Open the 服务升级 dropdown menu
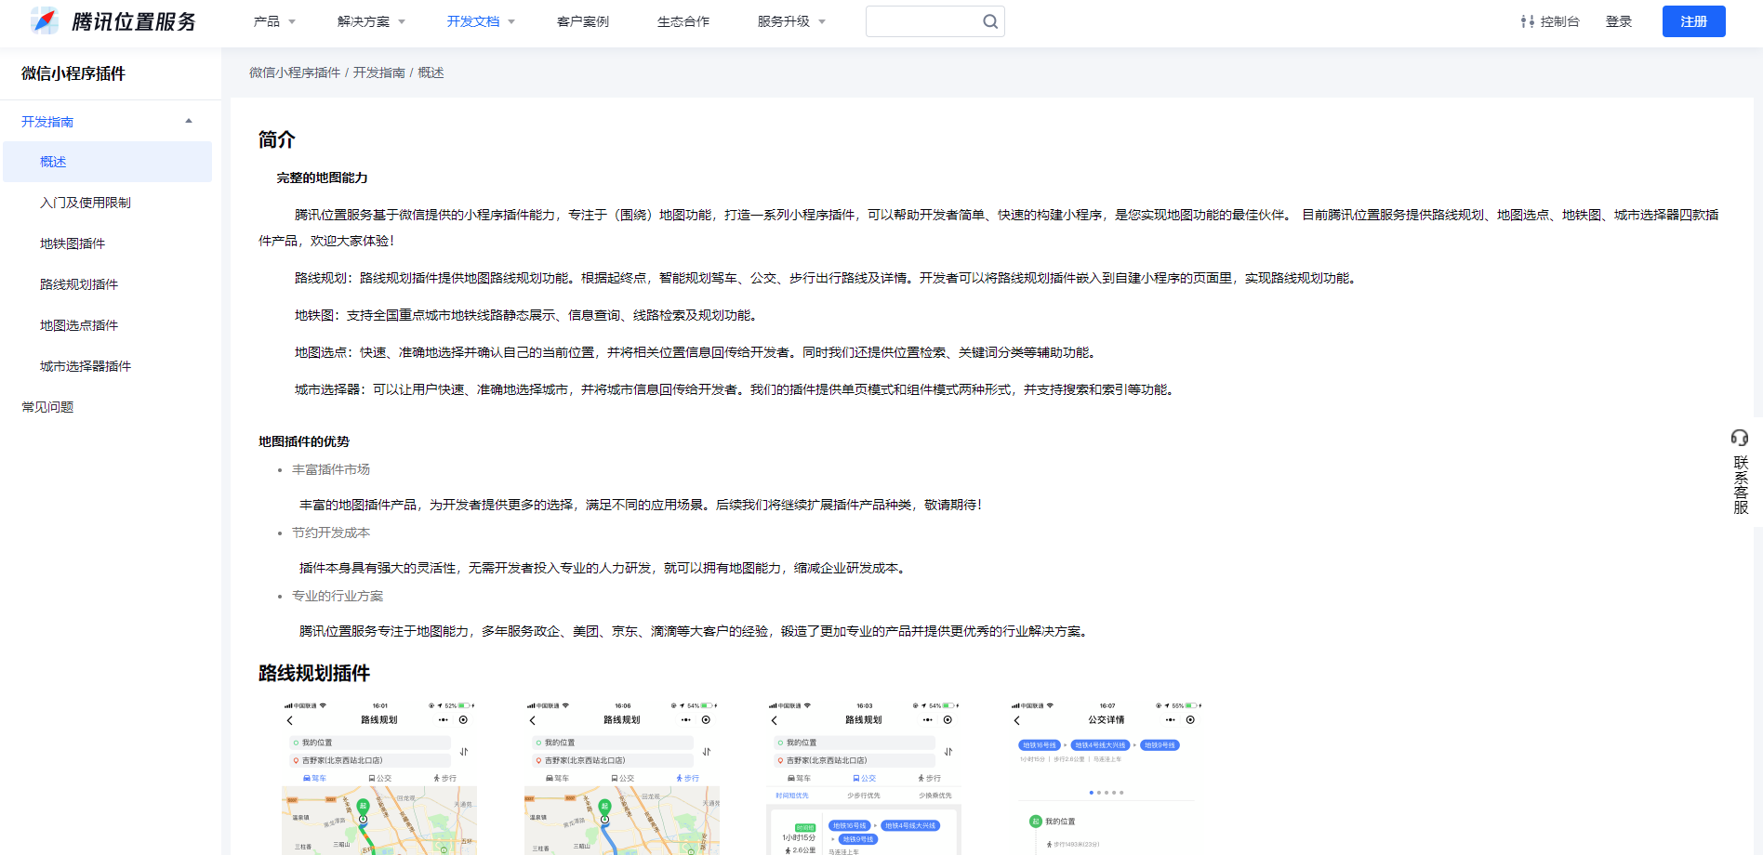Image resolution: width=1763 pixels, height=855 pixels. 791,21
